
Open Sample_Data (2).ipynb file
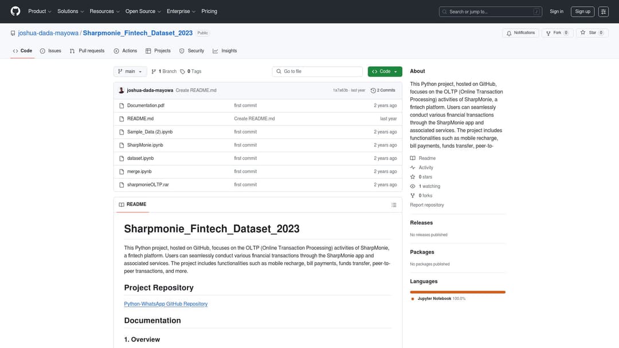pyautogui.click(x=150, y=132)
